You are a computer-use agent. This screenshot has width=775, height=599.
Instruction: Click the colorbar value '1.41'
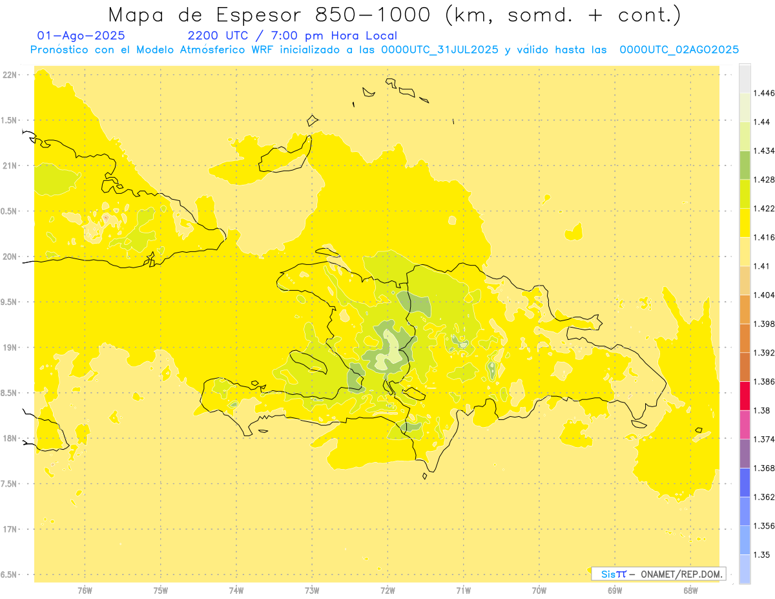762,266
